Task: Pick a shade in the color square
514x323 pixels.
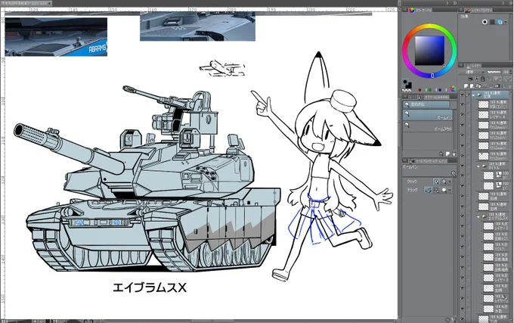Action: pos(430,51)
